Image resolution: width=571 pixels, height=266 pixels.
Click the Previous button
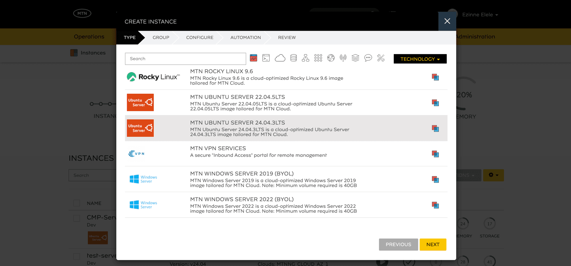[398, 244]
